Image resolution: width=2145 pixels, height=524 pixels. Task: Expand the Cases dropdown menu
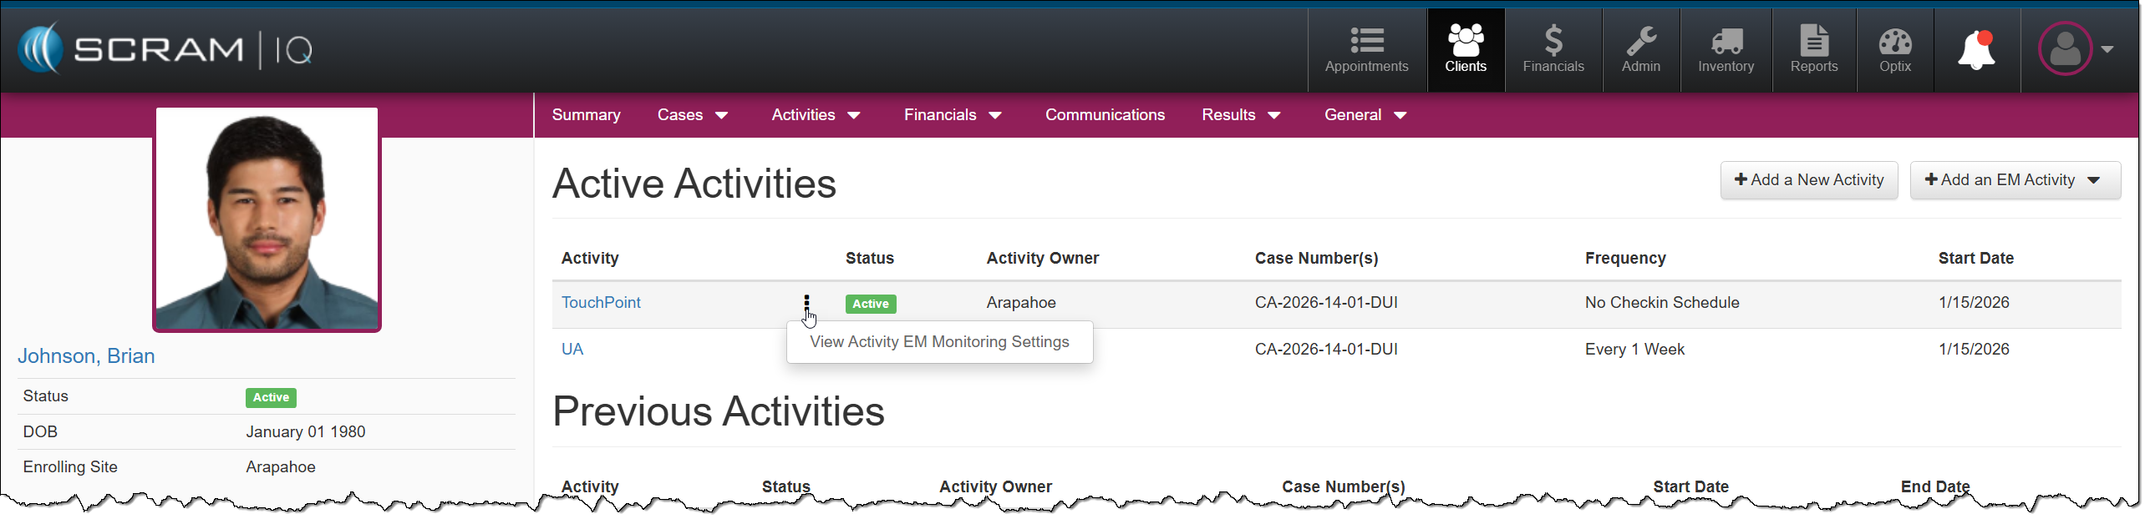pyautogui.click(x=693, y=115)
